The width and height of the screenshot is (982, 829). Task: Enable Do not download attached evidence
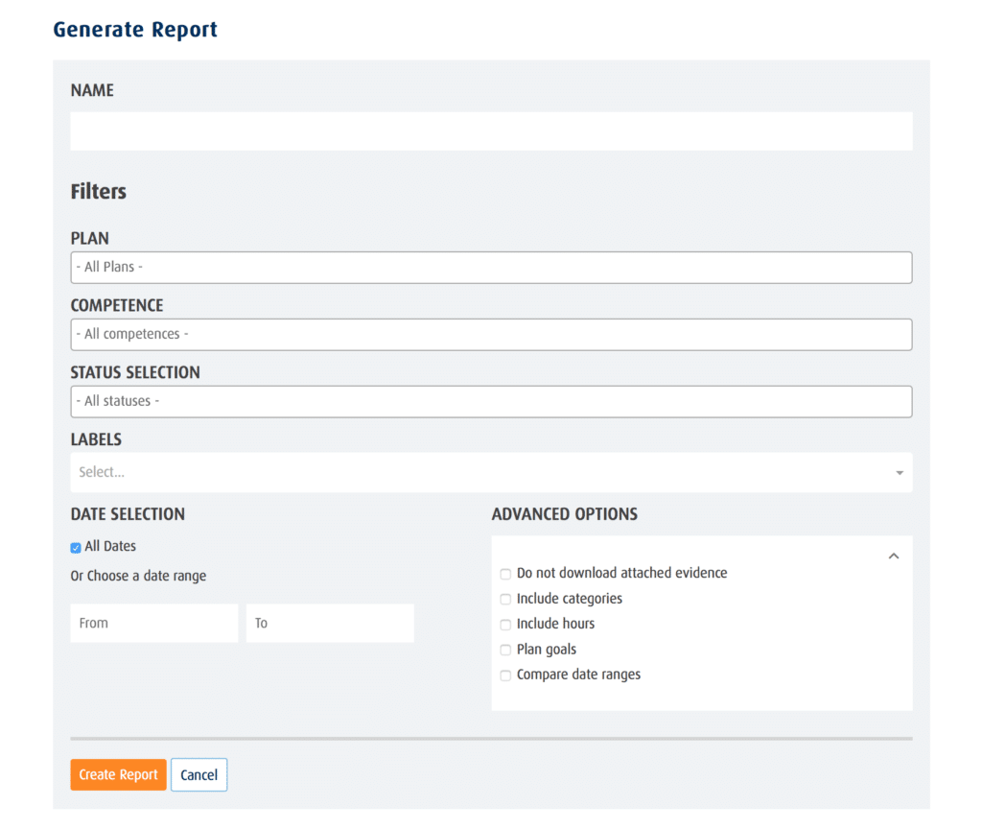click(x=505, y=573)
